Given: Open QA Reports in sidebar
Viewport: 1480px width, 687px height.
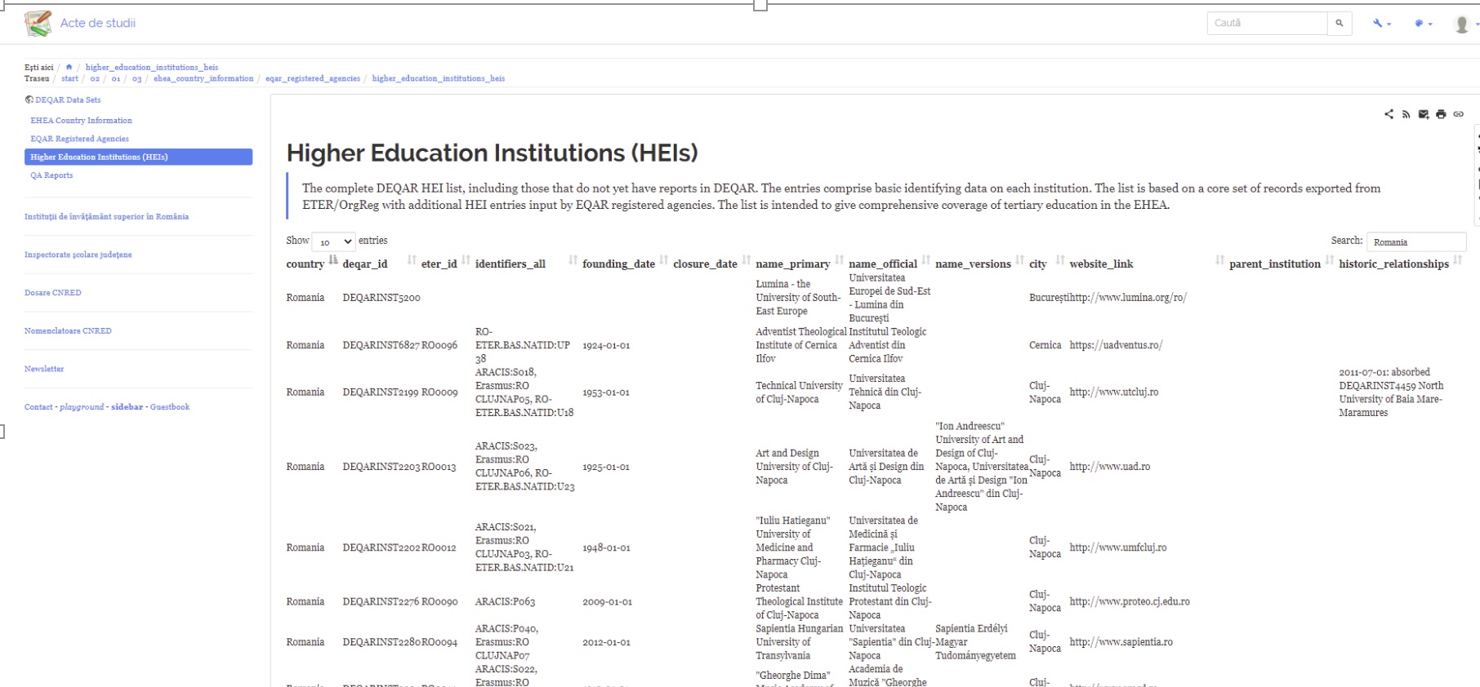Looking at the screenshot, I should (x=51, y=175).
